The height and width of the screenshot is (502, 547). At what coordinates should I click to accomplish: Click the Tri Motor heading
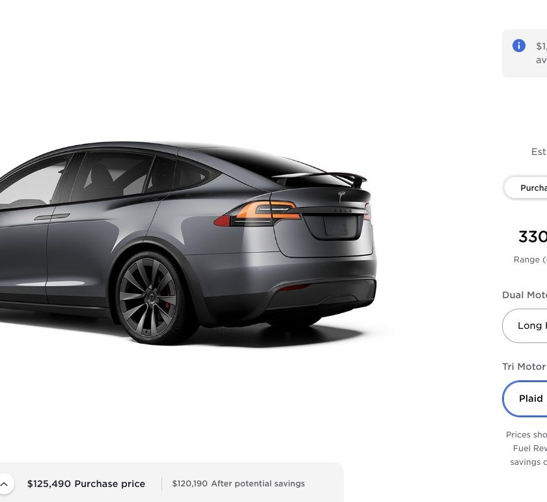point(524,367)
